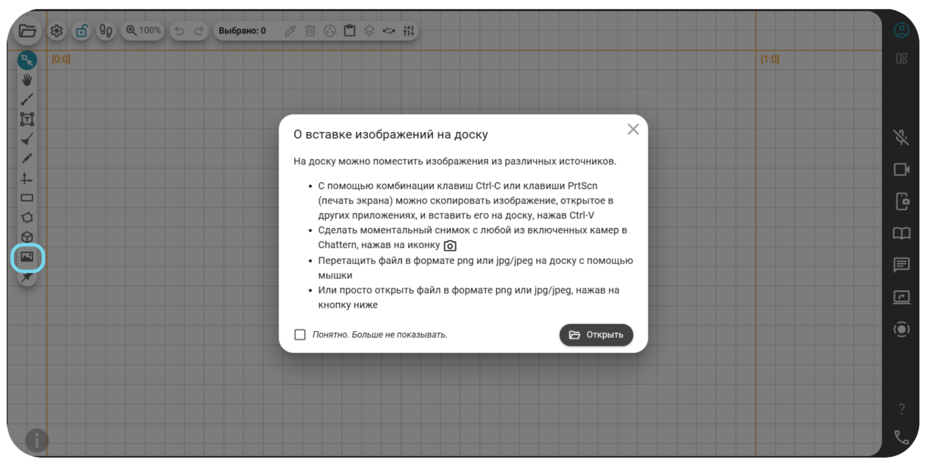The width and height of the screenshot is (929, 466).
Task: Check 'Понятно. Больше не показывать.' checkbox
Action: pos(300,334)
